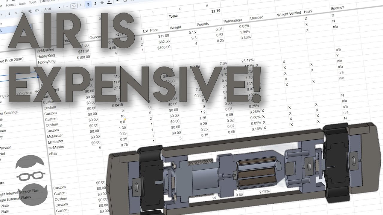Click the decrease decimal places icon

tap(23, 12)
